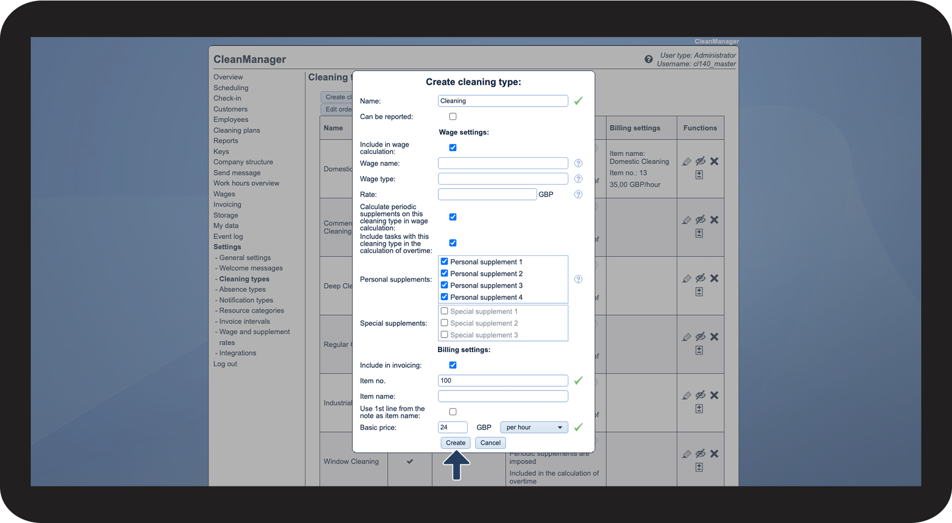
Task: Click the document icon in Regular Cleaning row
Action: click(x=699, y=351)
